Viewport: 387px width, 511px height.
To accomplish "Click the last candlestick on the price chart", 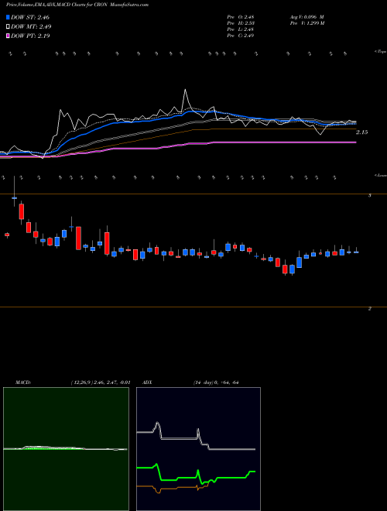I will (x=356, y=252).
